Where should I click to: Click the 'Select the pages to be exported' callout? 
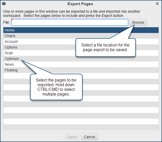tap(56, 87)
